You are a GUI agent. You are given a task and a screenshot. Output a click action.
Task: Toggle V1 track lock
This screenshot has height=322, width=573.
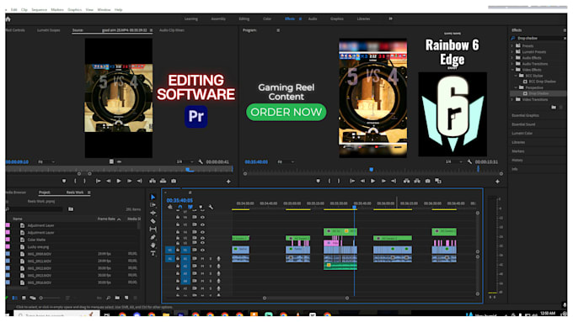pyautogui.click(x=178, y=251)
